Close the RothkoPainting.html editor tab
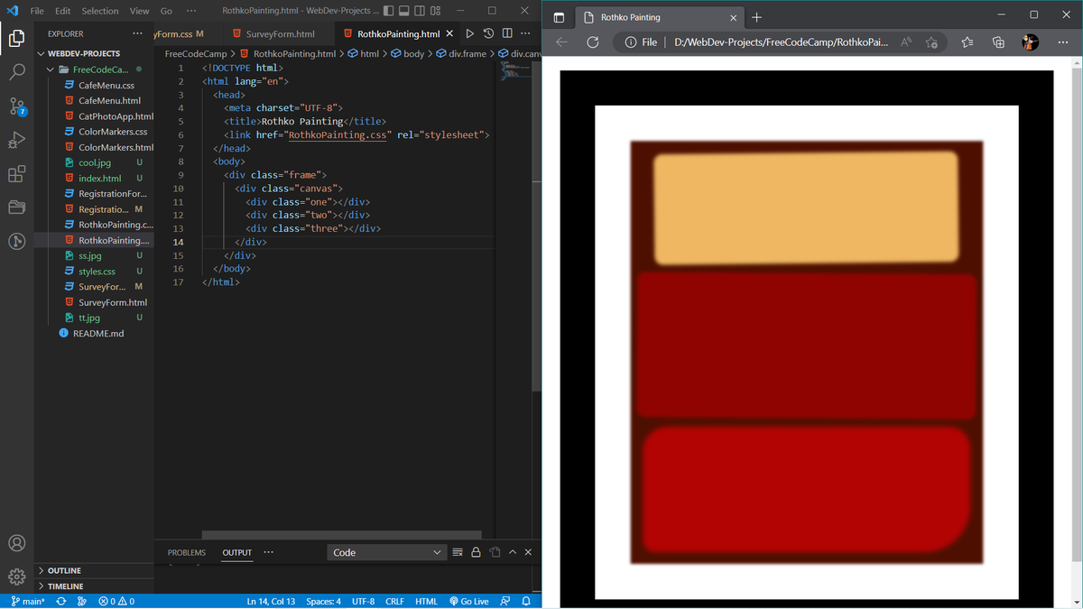 click(449, 33)
